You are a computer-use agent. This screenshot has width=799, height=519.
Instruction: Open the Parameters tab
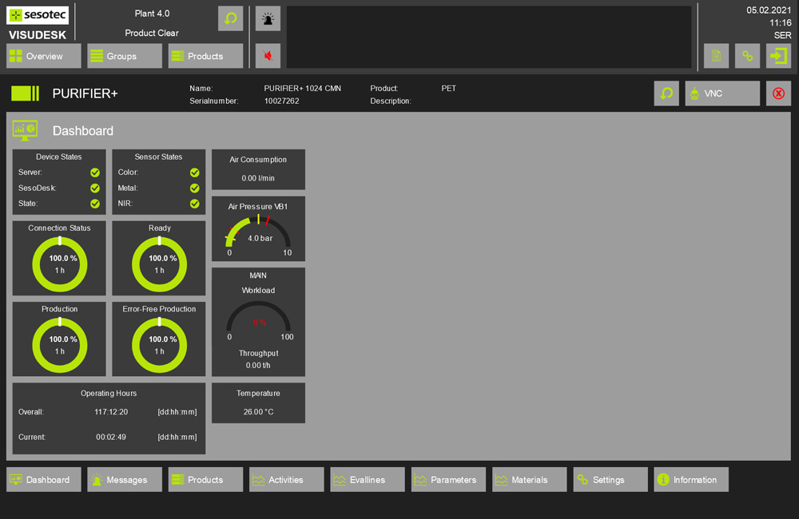[448, 479]
